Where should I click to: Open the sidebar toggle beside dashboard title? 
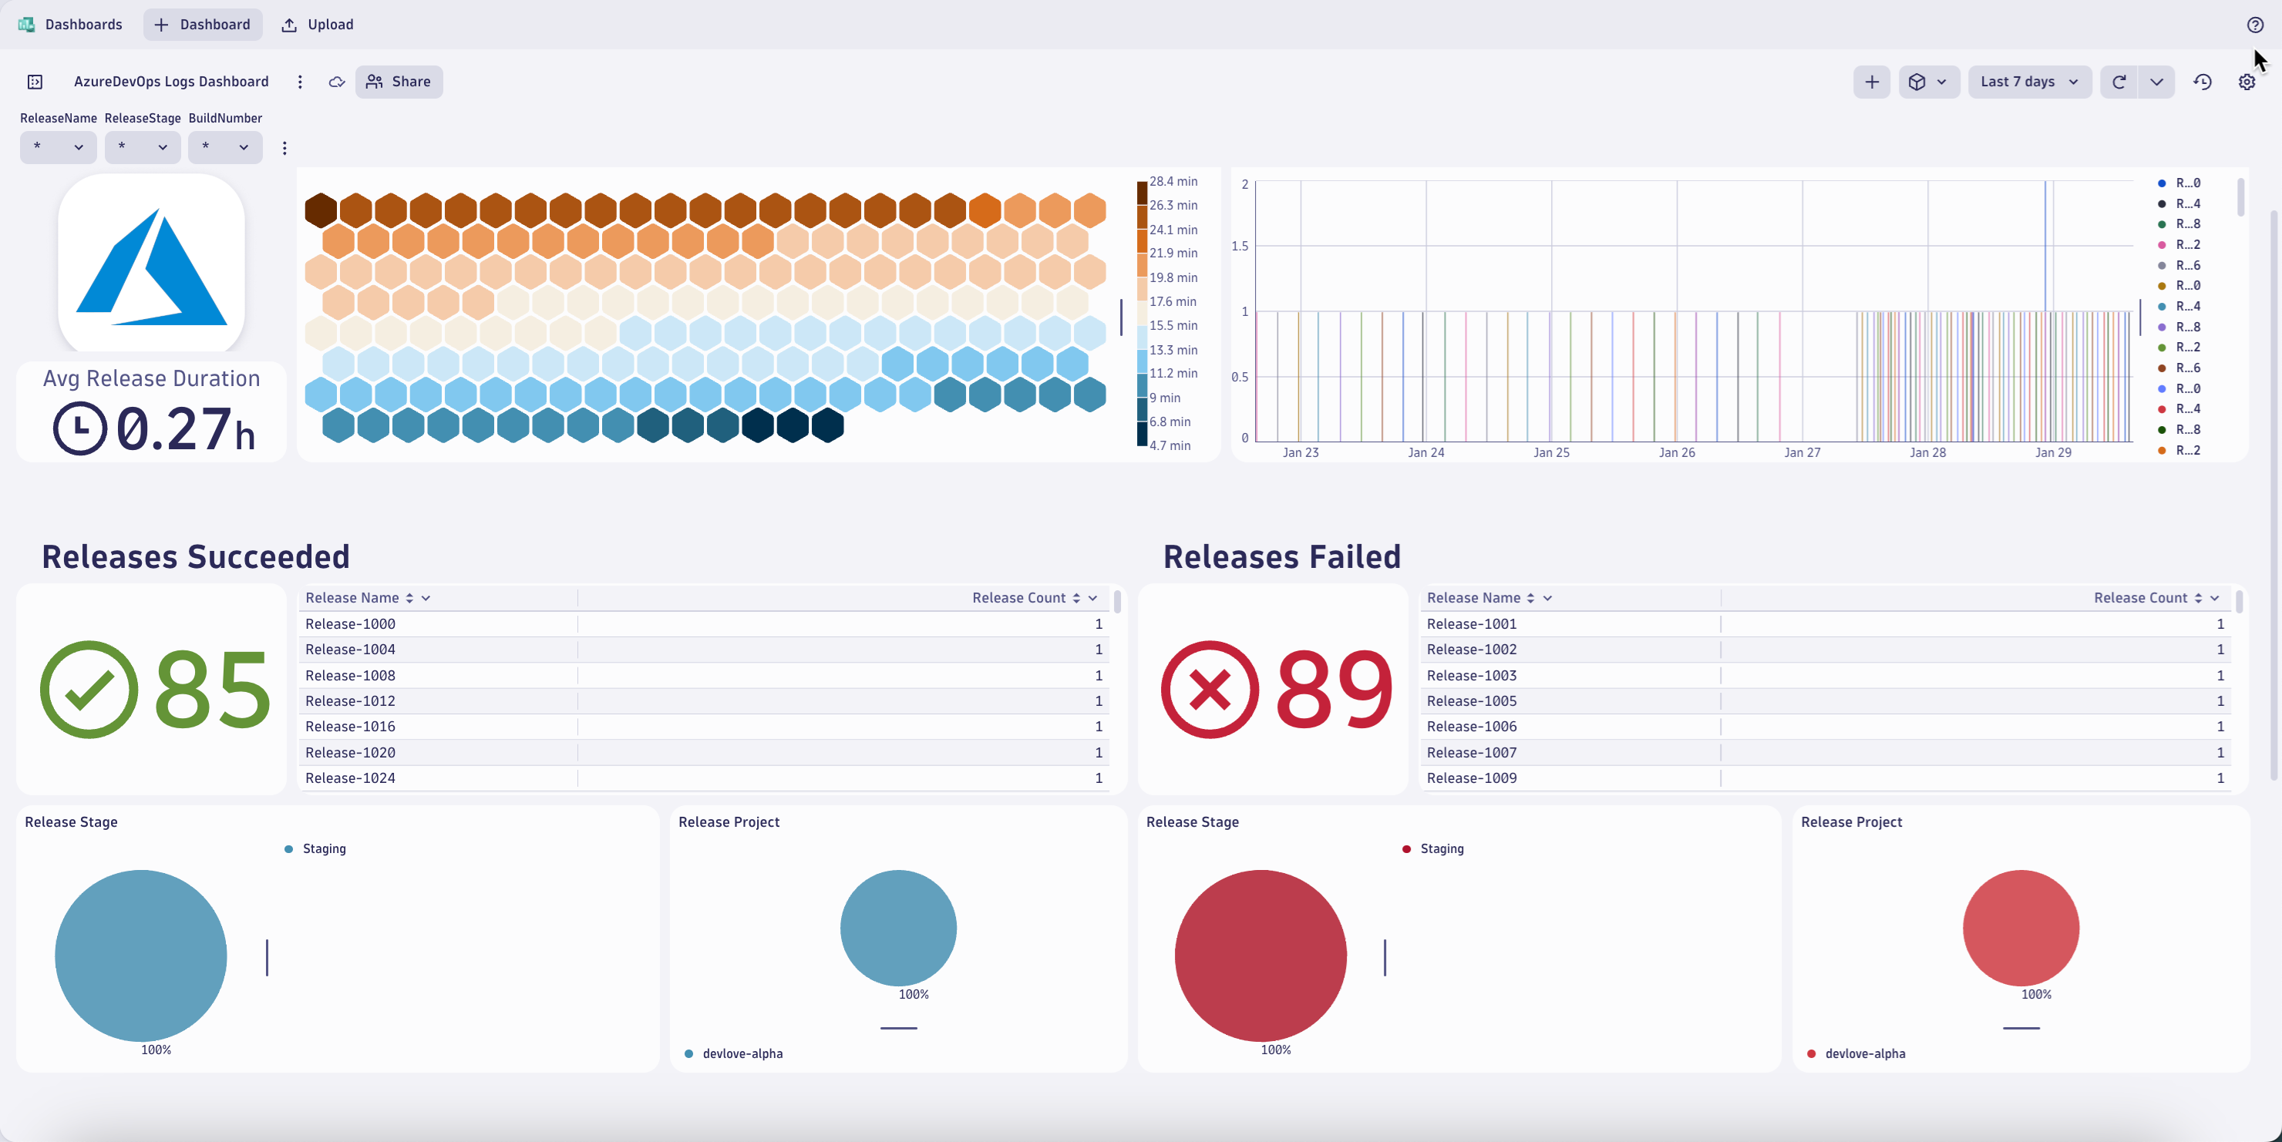35,82
